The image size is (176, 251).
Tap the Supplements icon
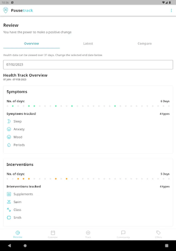tap(9, 194)
